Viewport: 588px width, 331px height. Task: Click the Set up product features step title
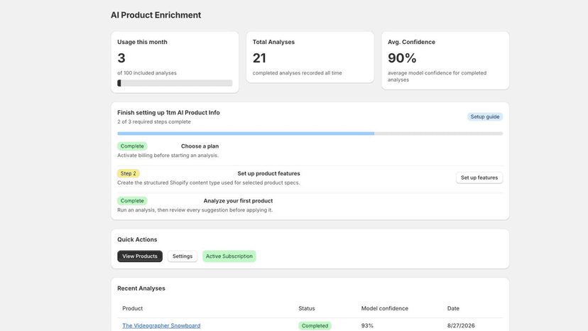[268, 173]
